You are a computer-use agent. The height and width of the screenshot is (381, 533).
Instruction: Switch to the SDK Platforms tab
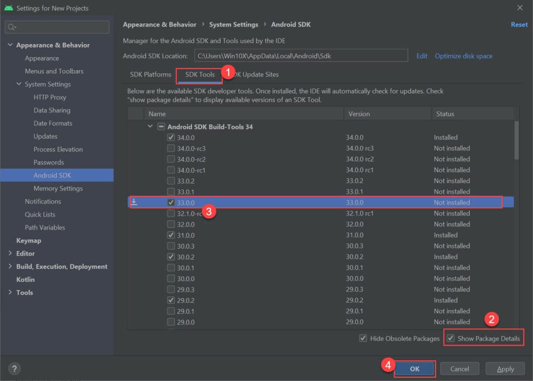click(150, 74)
